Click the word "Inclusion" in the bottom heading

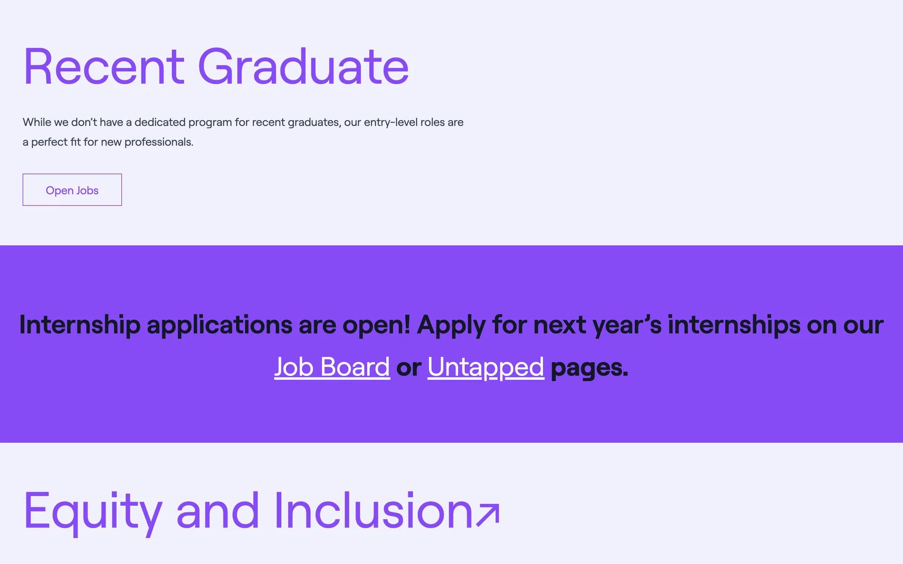(373, 511)
